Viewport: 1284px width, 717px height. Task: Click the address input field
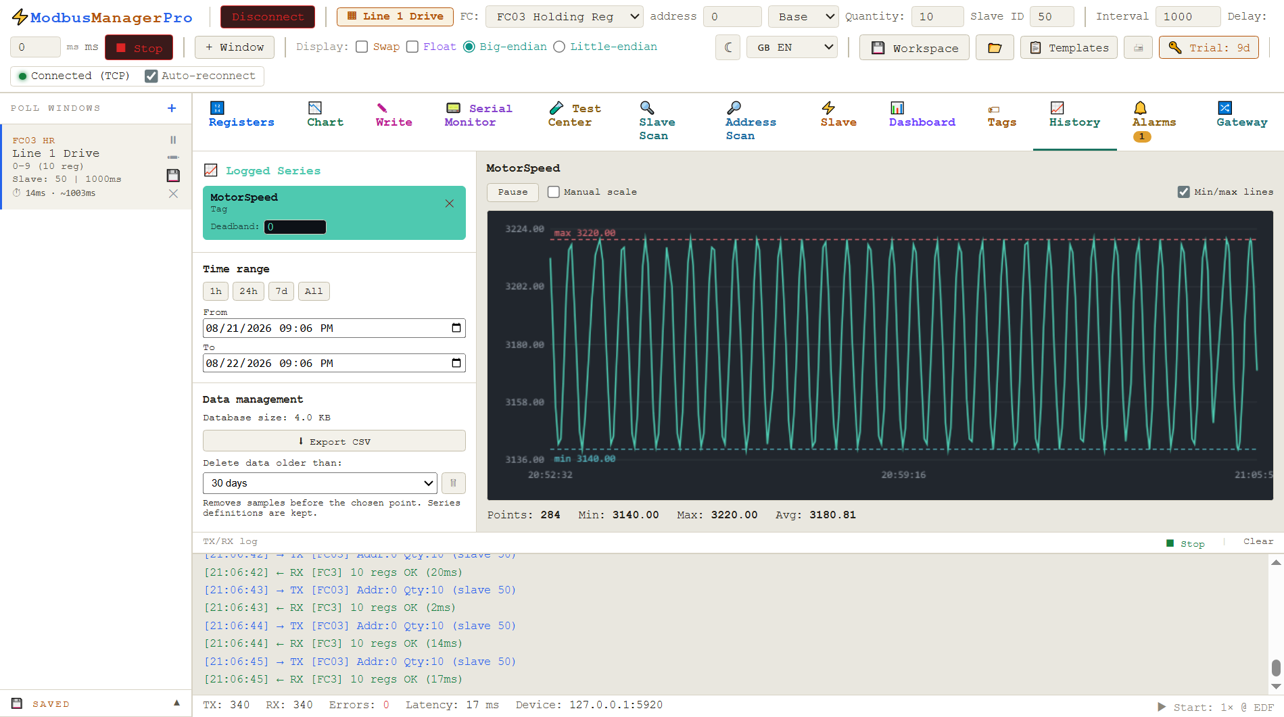coord(732,16)
